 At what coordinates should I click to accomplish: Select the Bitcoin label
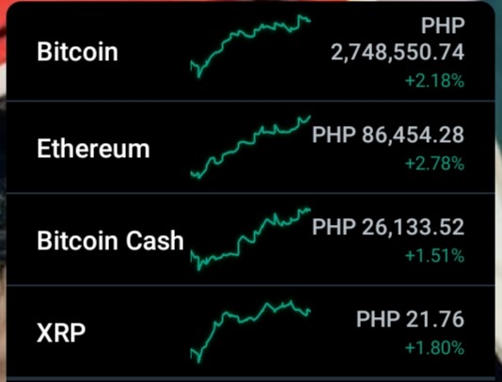(77, 52)
